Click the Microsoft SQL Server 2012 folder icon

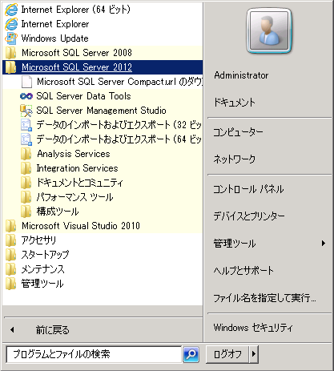tap(10, 67)
